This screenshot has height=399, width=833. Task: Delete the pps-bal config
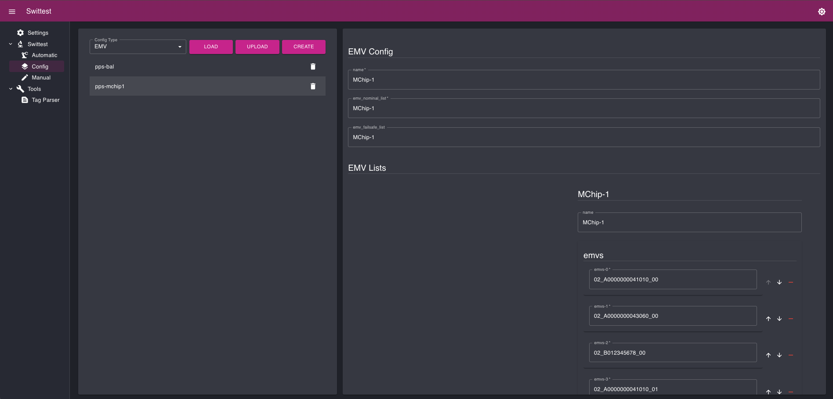pyautogui.click(x=313, y=67)
